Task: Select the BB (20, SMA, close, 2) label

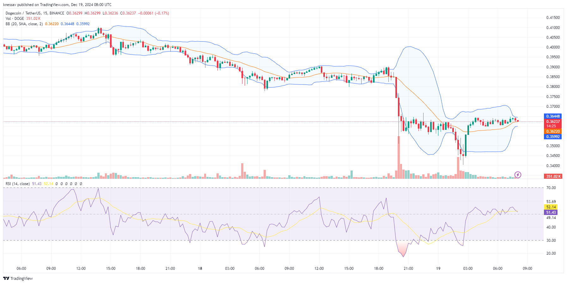Action: (x=24, y=24)
